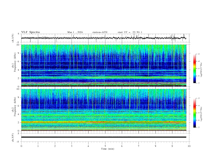Click the "-7" tick on the lower color bar
The width and height of the screenshot is (213, 164).
point(198,128)
